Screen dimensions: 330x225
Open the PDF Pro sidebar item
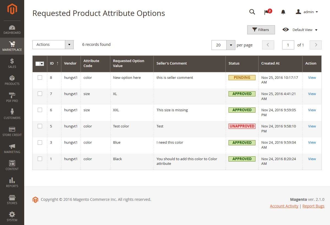12,97
